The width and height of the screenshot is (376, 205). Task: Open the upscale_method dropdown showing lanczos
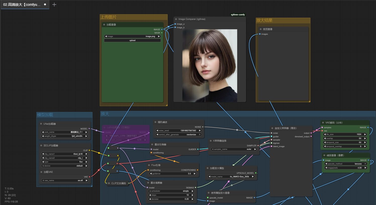[x=346, y=164]
